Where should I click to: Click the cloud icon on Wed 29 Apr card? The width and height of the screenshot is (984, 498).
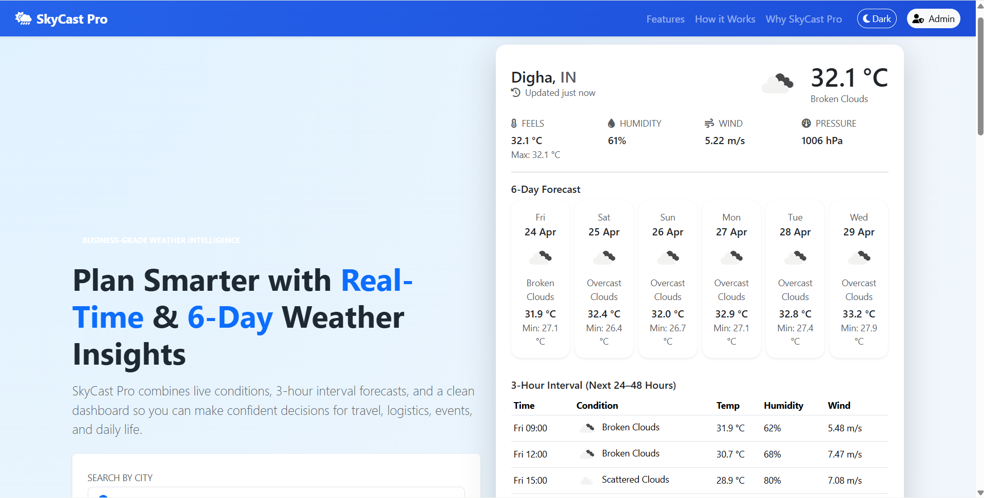pos(859,257)
